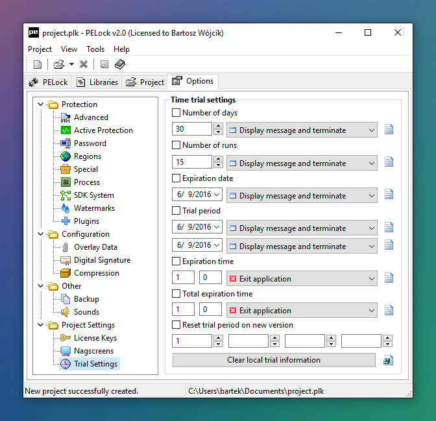Viewport: 436px width, 421px height.
Task: Open action dropdown for Expiration date
Action: pos(302,195)
